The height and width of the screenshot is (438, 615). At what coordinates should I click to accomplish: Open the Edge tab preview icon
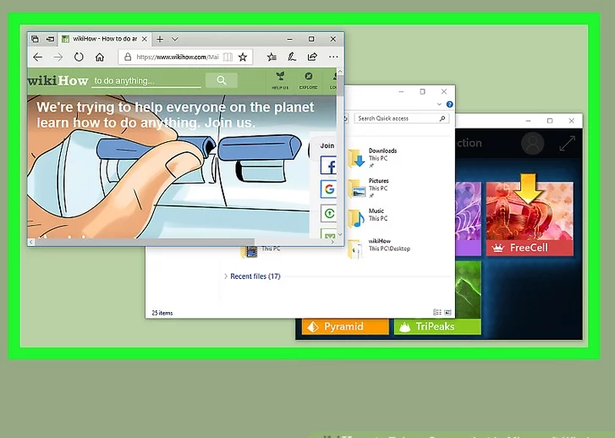click(x=35, y=39)
